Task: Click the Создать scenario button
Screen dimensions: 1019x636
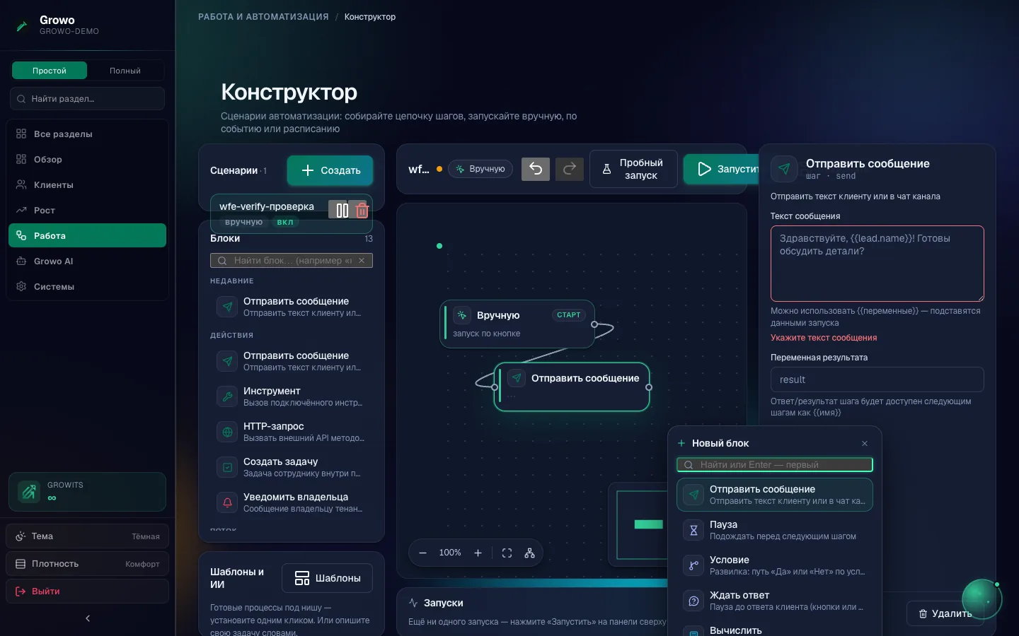Action: pyautogui.click(x=330, y=170)
